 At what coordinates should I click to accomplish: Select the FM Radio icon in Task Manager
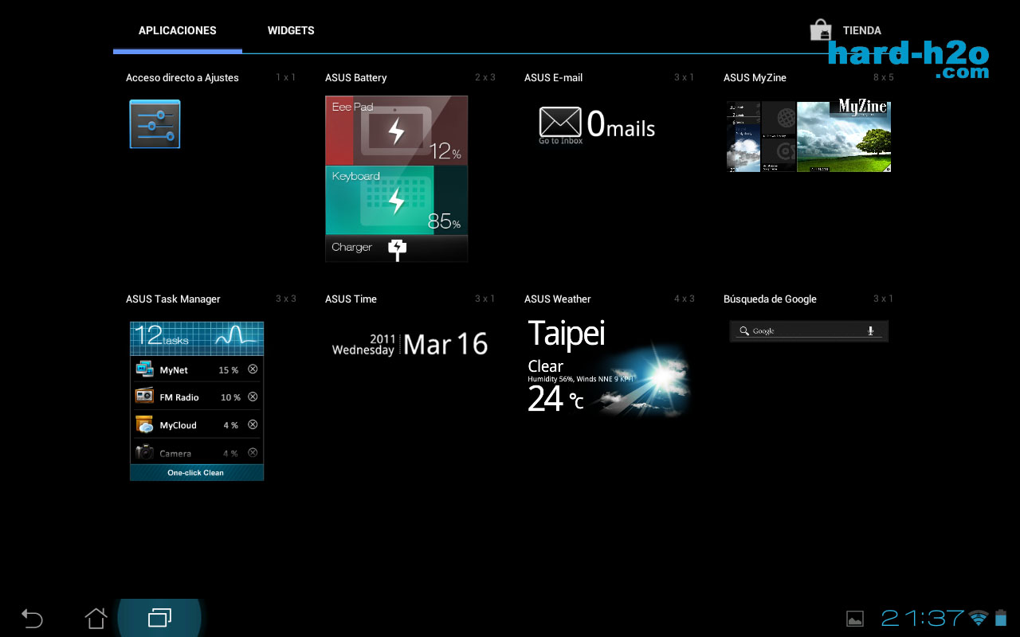[144, 396]
